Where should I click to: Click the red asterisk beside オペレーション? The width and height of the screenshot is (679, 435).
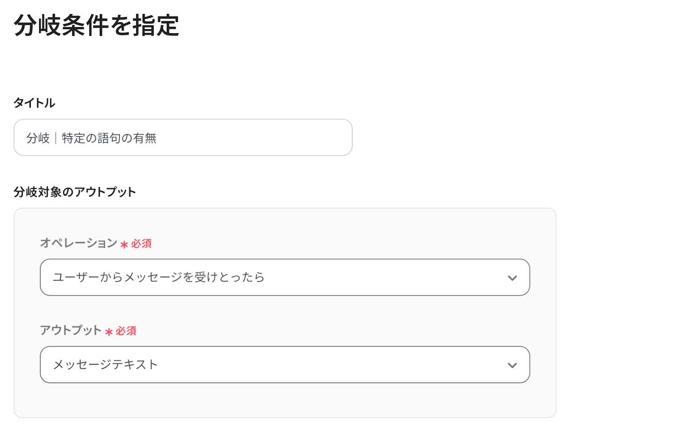124,244
